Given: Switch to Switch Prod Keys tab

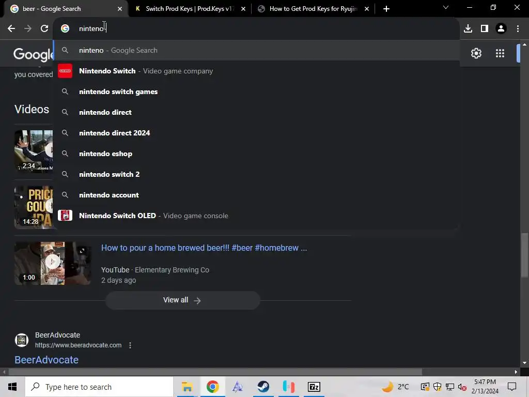Looking at the screenshot, I should click(x=190, y=9).
